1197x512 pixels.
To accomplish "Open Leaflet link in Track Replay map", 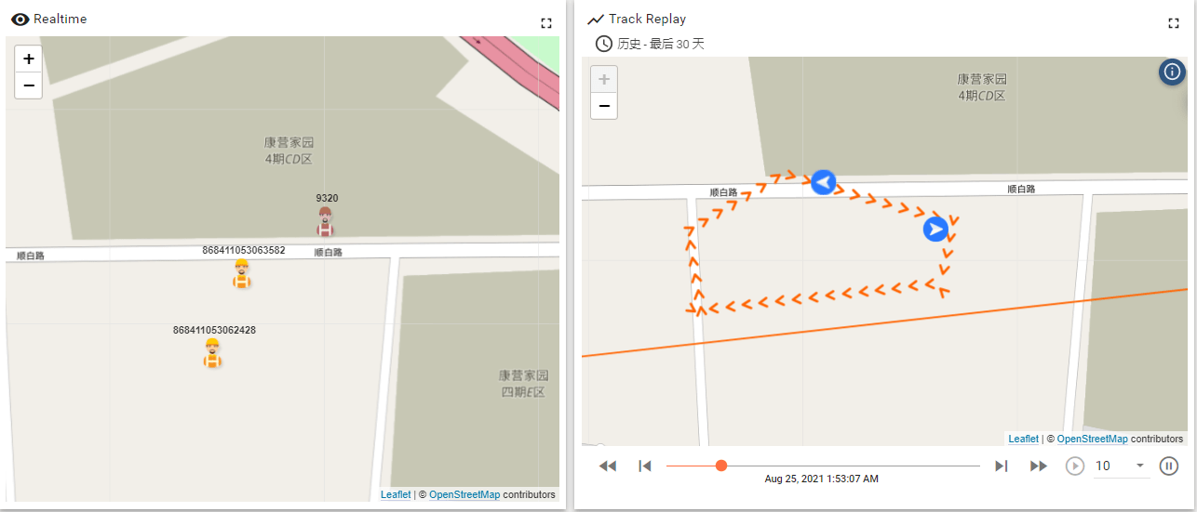I will coord(1024,439).
